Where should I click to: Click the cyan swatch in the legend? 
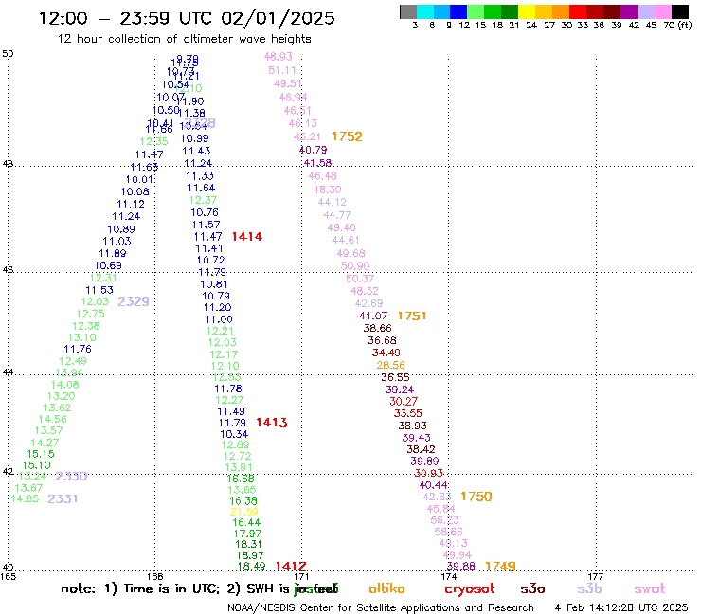(x=425, y=11)
